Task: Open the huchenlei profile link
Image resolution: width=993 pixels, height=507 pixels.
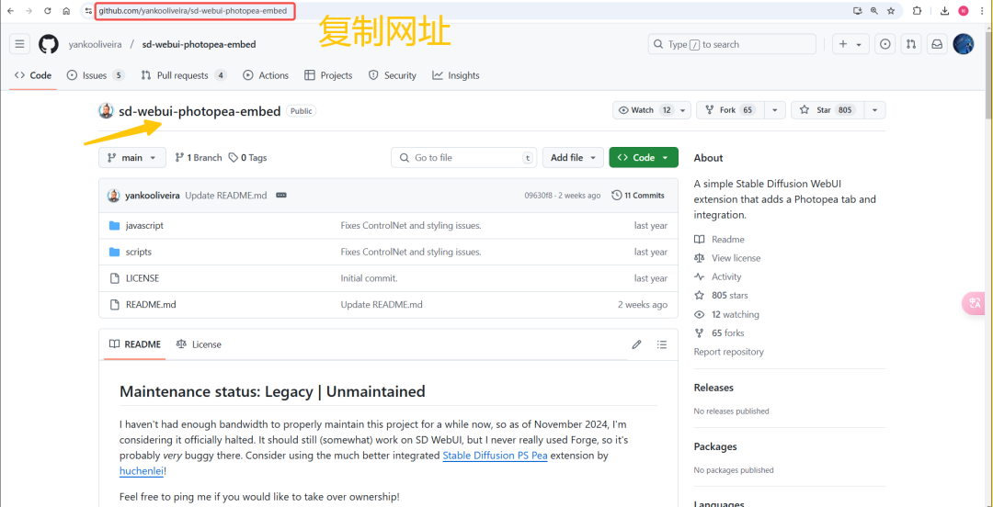Action: pyautogui.click(x=142, y=471)
